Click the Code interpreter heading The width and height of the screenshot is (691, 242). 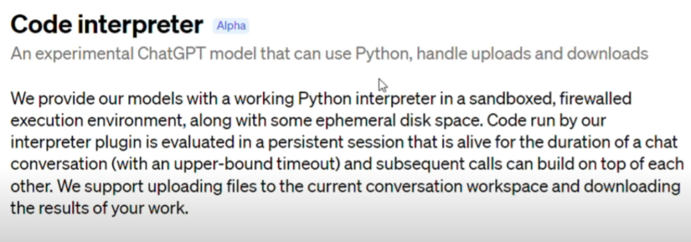(107, 25)
